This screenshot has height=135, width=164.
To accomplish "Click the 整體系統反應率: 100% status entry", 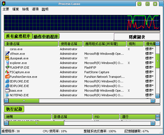I will point(100,131).
